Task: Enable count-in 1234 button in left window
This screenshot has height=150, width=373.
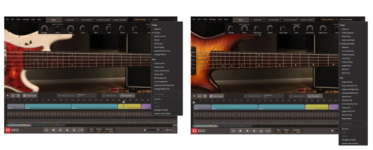Action: click(81, 130)
